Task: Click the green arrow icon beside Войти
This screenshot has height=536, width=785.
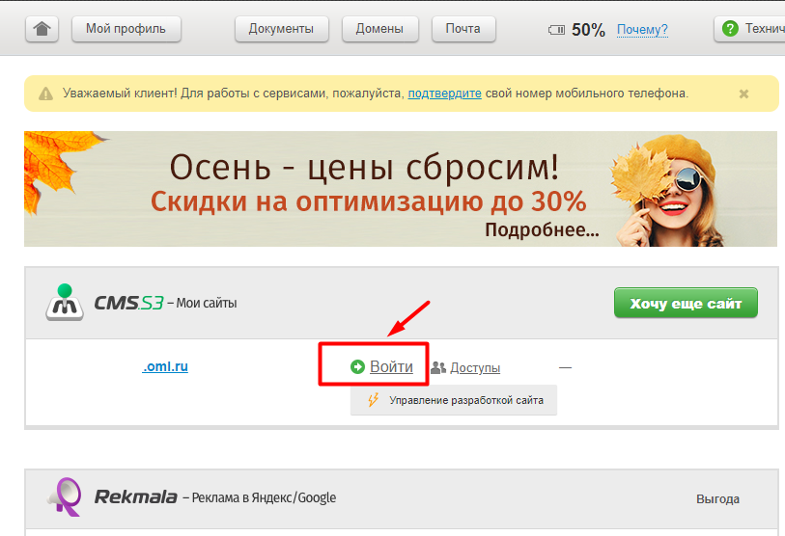Action: (357, 367)
